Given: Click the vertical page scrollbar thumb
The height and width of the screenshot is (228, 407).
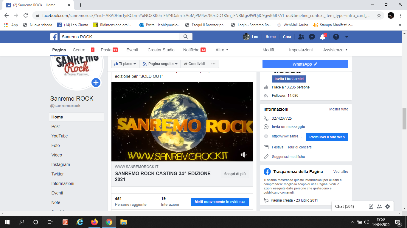Looking at the screenshot, I should click(404, 119).
